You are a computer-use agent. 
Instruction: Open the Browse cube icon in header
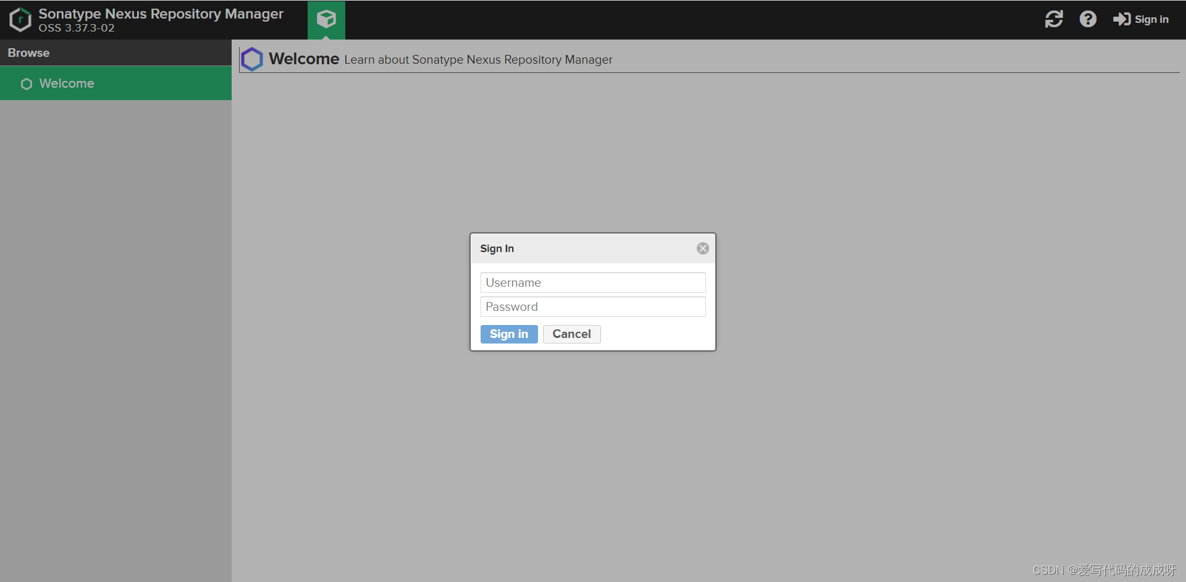coord(326,20)
